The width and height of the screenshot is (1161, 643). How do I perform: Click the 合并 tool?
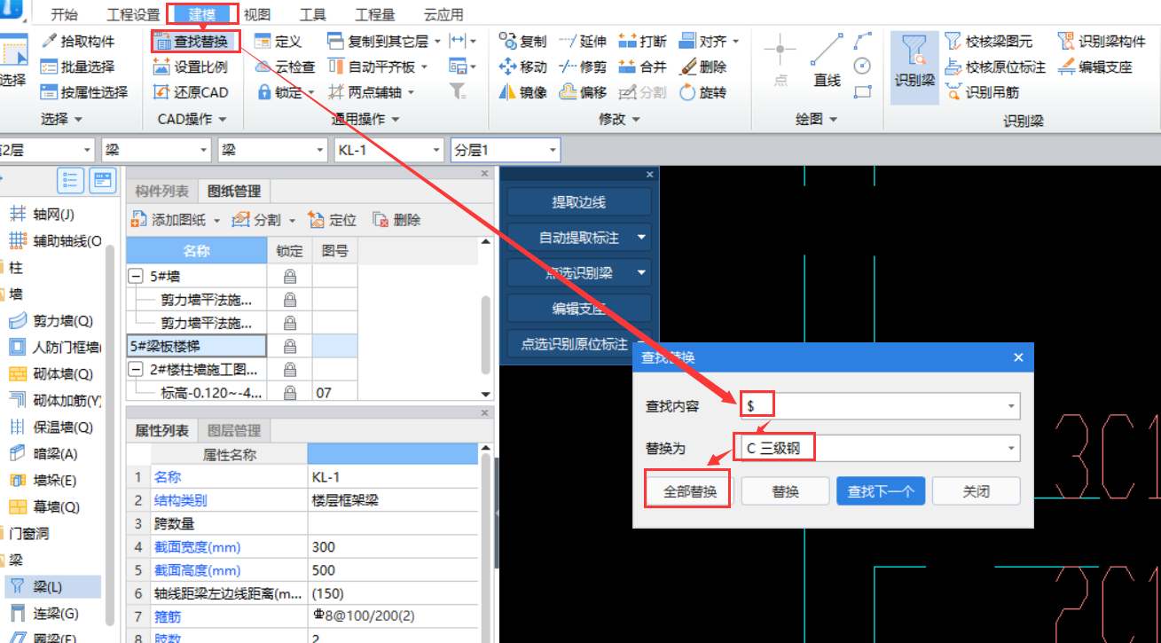click(643, 67)
